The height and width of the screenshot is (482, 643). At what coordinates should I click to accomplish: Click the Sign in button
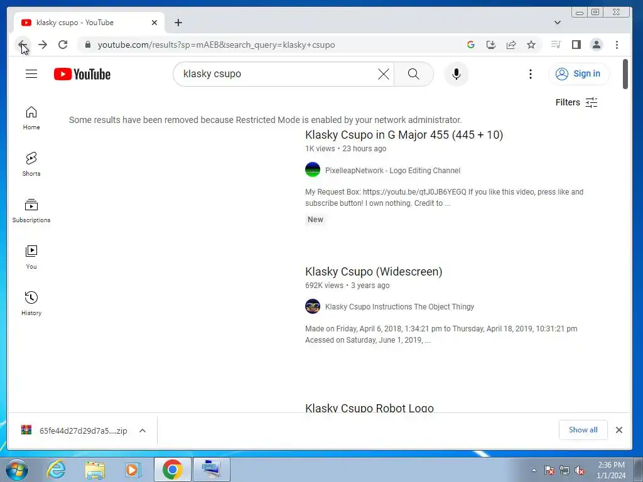coord(578,74)
